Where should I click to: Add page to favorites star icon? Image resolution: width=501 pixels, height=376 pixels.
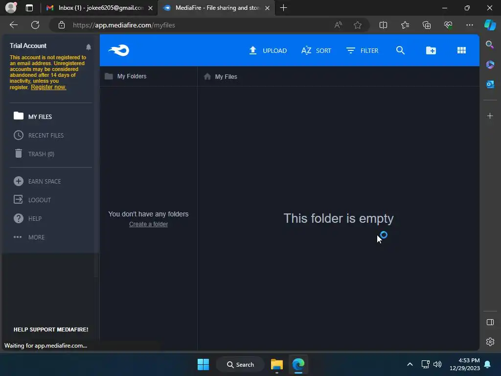(358, 25)
